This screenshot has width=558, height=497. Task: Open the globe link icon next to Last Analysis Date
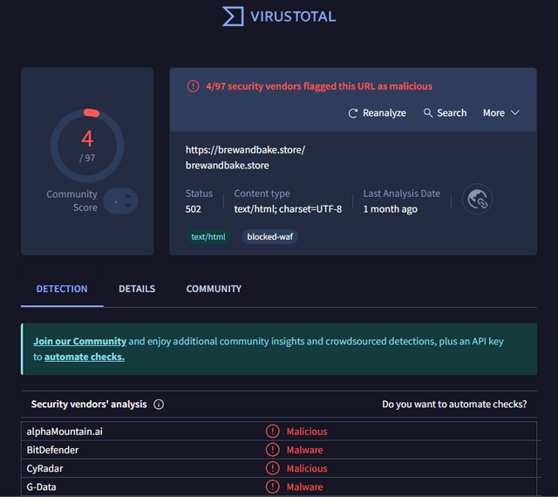(477, 199)
